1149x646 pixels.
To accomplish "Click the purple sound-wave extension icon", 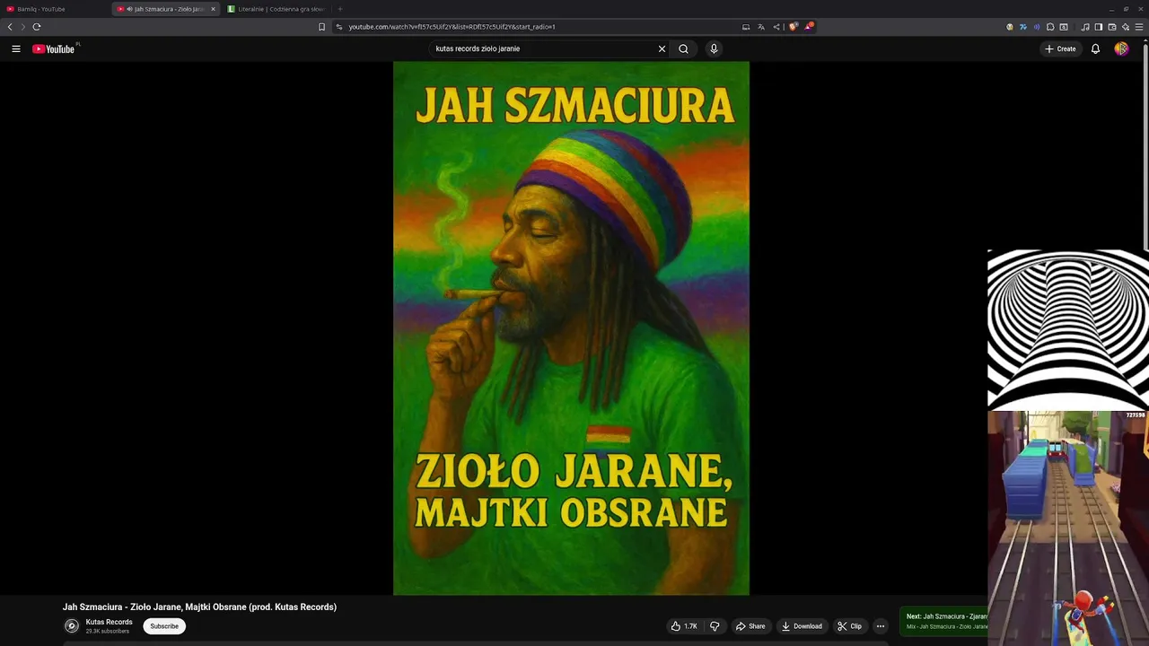I will tap(1037, 27).
